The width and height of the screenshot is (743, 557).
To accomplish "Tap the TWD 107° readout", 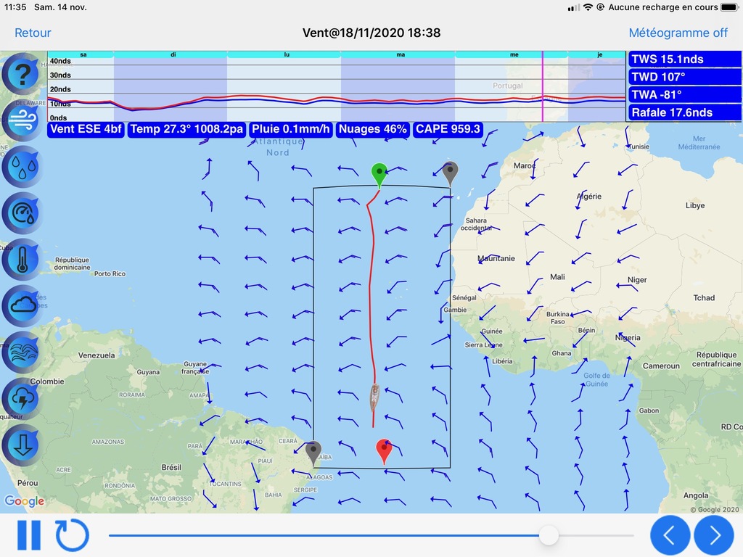I will coord(684,77).
